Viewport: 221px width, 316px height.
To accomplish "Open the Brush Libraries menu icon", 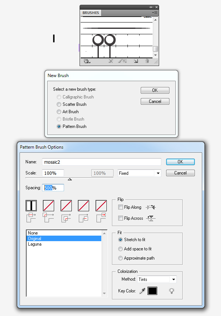I will 87,61.
